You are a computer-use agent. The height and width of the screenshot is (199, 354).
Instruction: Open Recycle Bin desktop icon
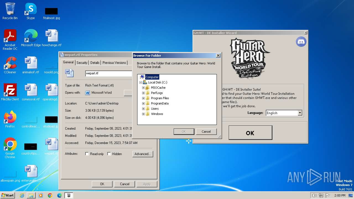10,11
